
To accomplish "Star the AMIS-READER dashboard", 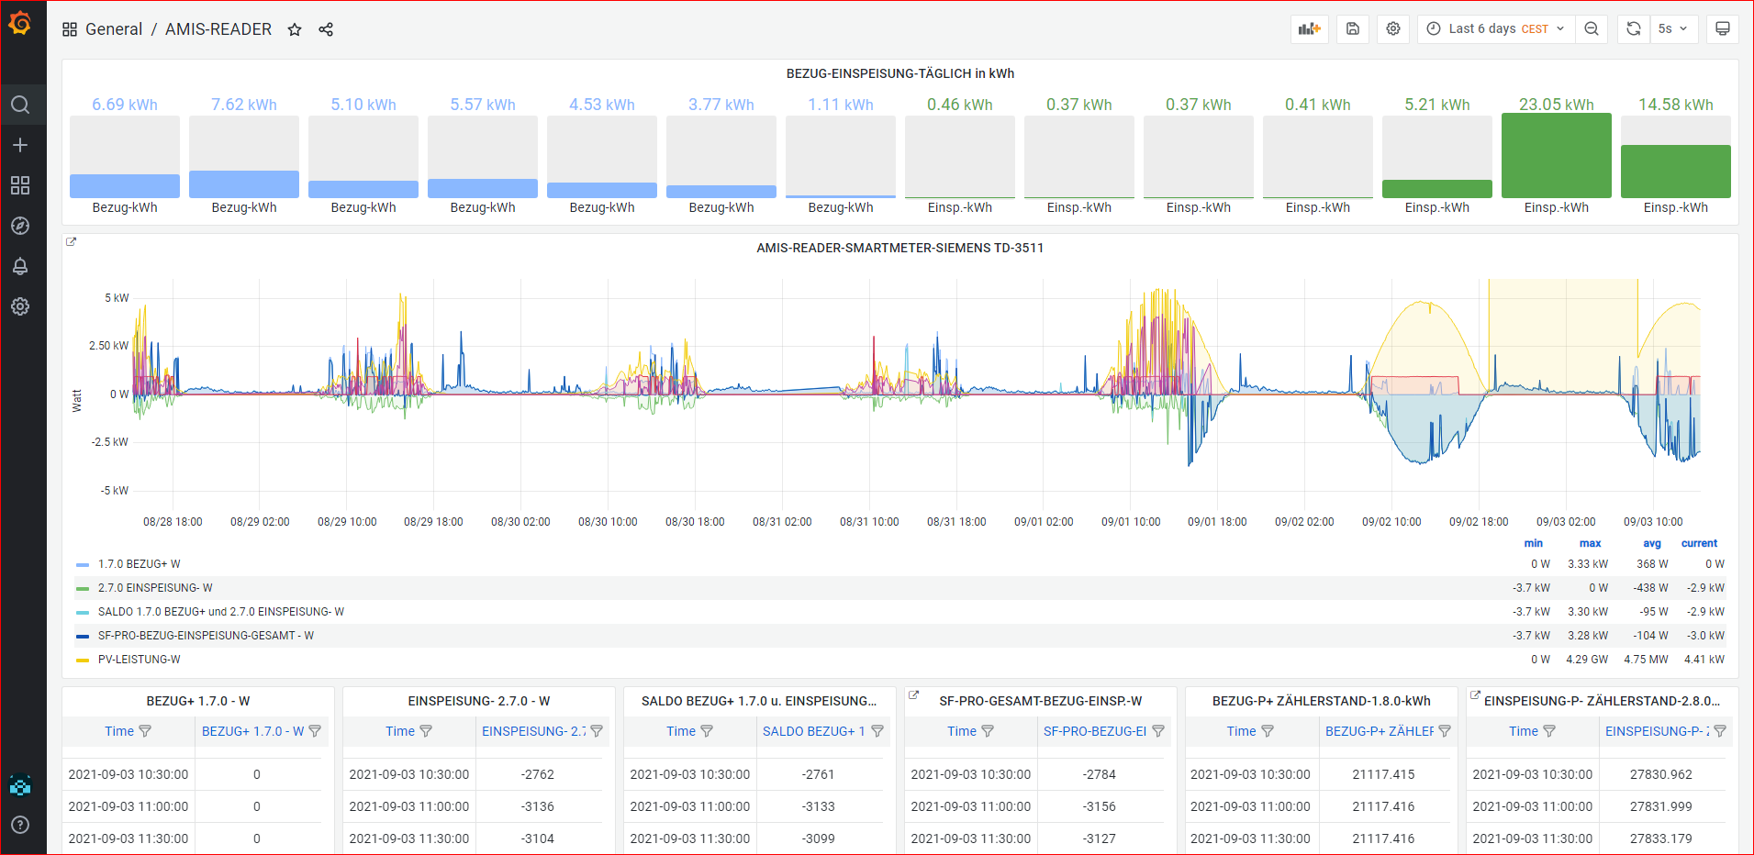I will [295, 29].
